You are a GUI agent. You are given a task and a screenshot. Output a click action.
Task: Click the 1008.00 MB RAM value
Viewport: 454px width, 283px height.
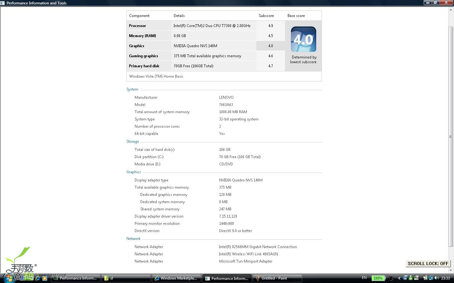233,112
